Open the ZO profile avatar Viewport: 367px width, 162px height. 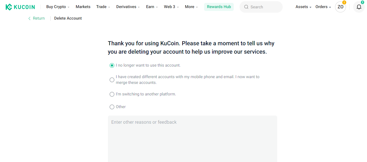(x=341, y=7)
